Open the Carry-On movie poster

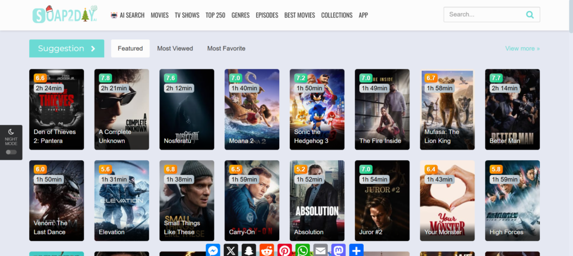click(x=252, y=201)
